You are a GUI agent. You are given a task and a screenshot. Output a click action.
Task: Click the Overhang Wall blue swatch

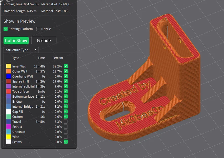point(9,76)
